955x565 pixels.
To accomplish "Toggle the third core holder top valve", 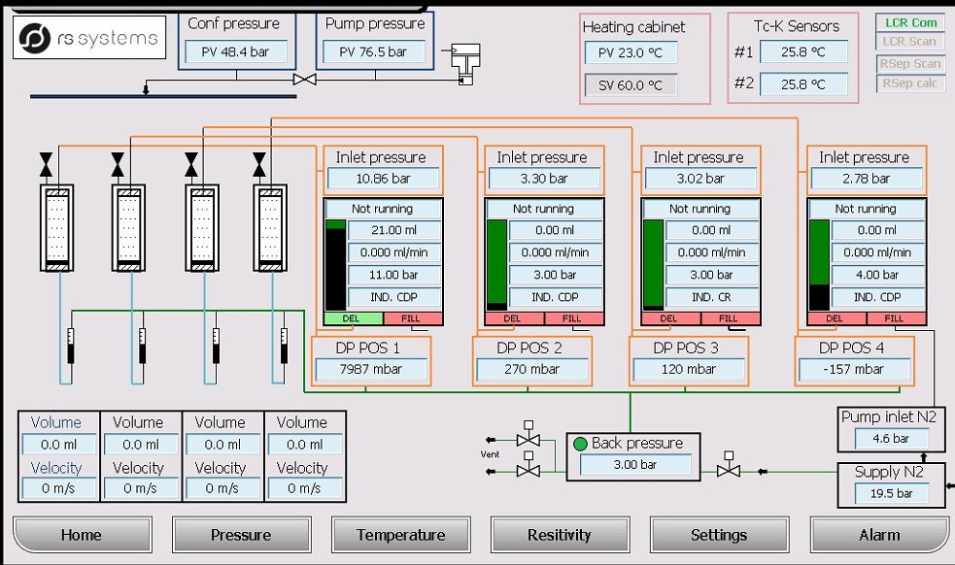I will pos(191,165).
